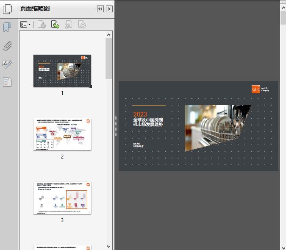
Task: Click the page number label 3
Action: (62, 220)
